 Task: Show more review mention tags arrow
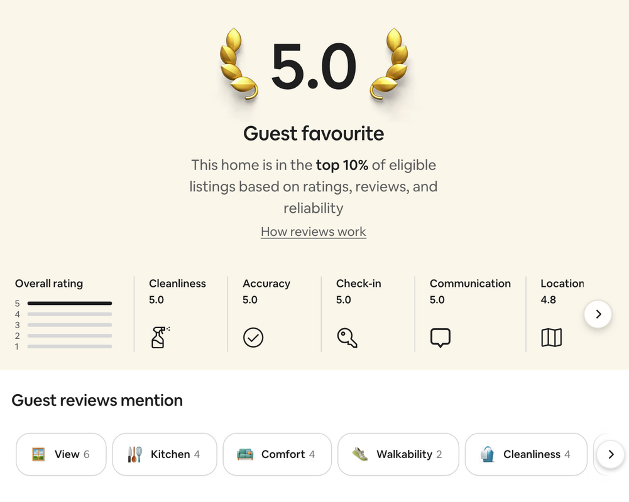point(611,454)
